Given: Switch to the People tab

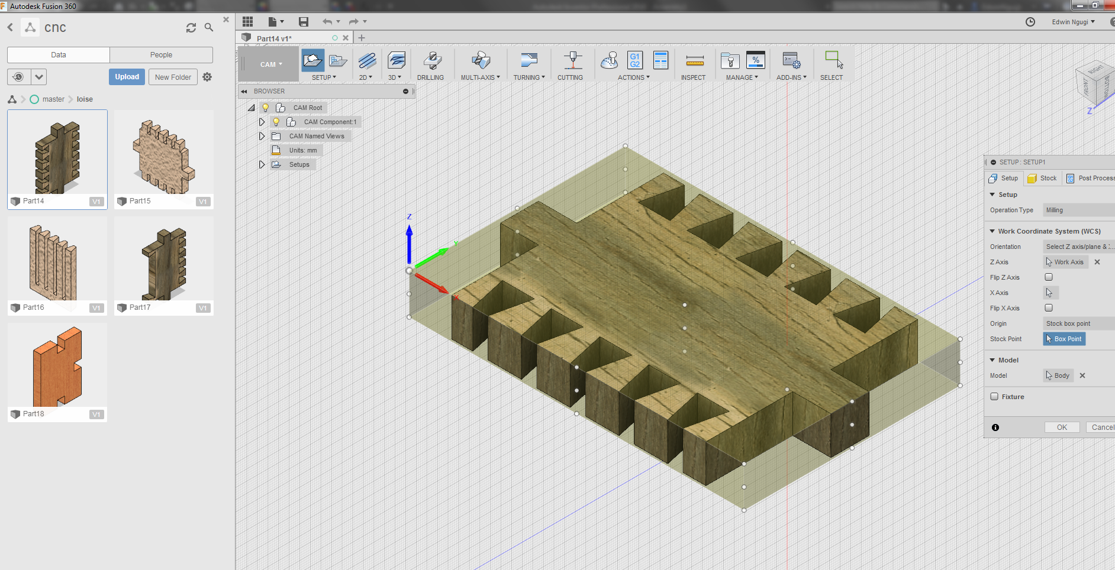Looking at the screenshot, I should (x=161, y=55).
